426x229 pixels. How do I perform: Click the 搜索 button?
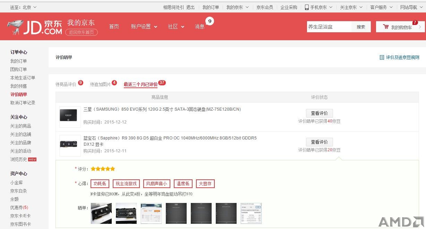pos(361,27)
